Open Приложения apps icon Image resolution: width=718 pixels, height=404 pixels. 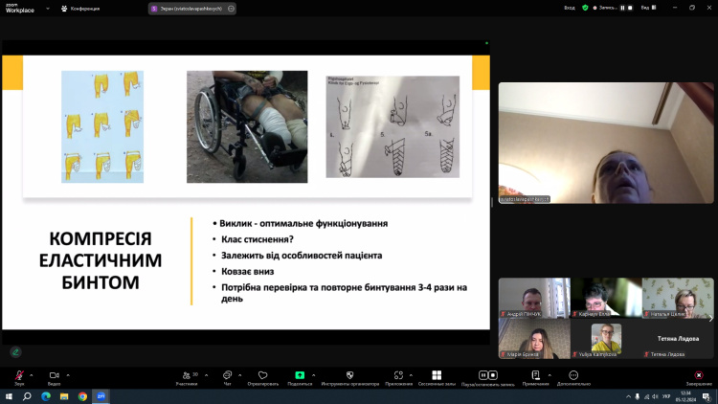tap(398, 375)
